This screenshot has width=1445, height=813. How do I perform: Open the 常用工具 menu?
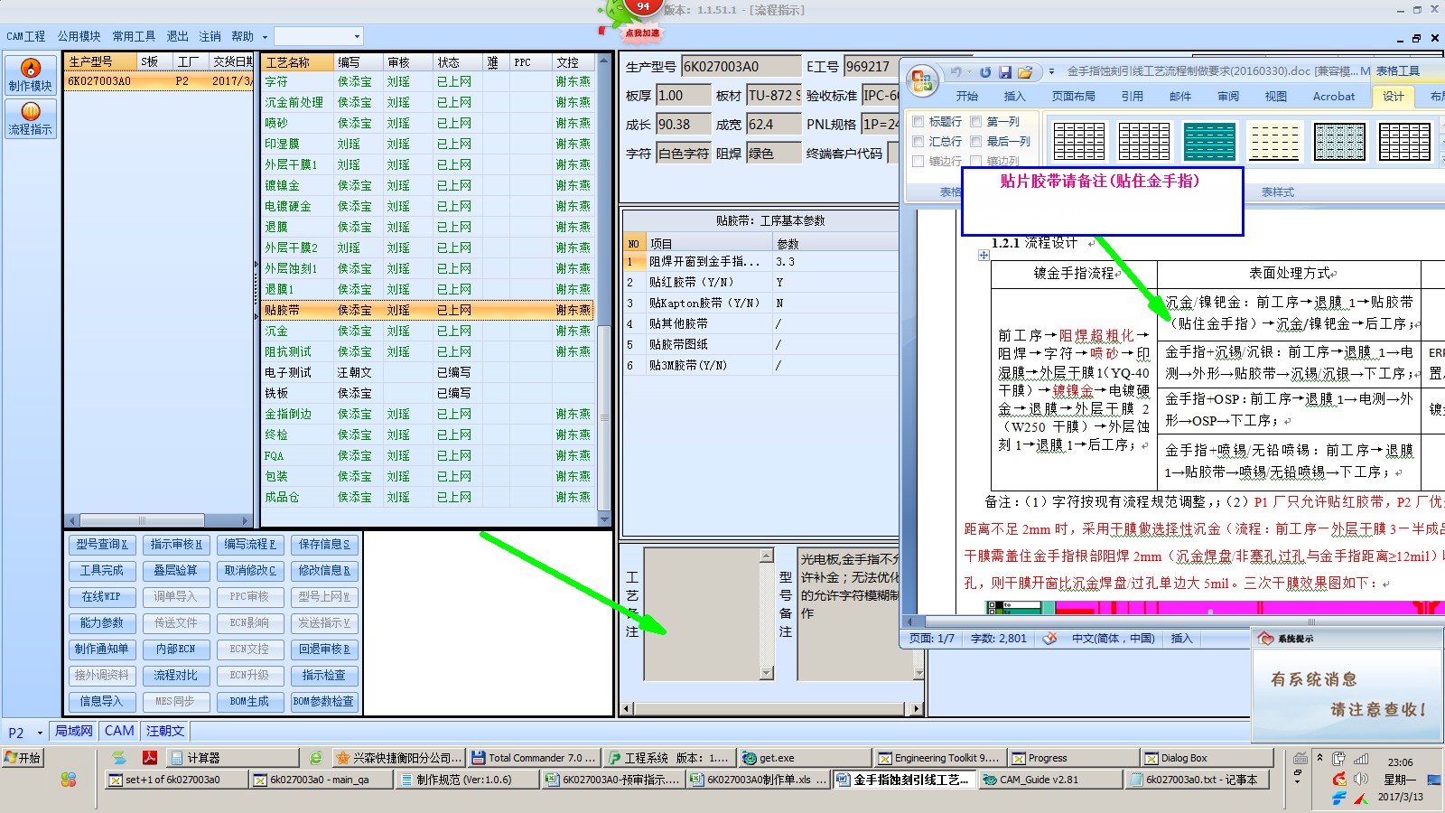click(x=134, y=36)
